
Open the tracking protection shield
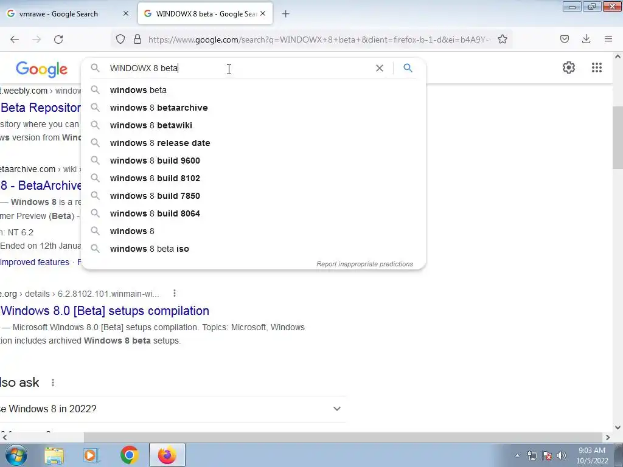pos(120,40)
